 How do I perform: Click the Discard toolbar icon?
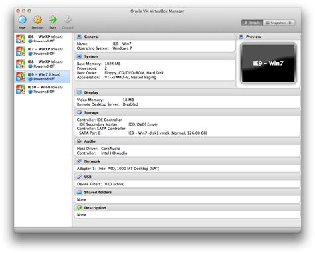68,19
